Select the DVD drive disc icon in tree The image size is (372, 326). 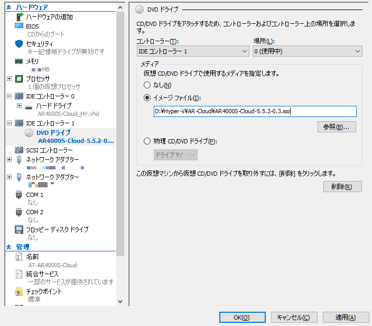pos(29,133)
